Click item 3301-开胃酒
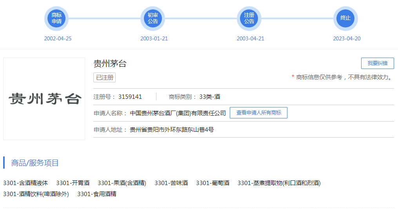398x209 pixels. pyautogui.click(x=73, y=183)
